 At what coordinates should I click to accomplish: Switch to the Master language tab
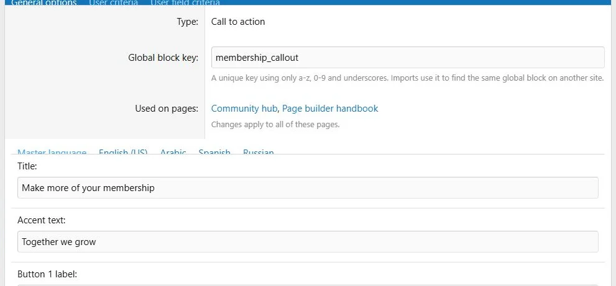point(52,152)
